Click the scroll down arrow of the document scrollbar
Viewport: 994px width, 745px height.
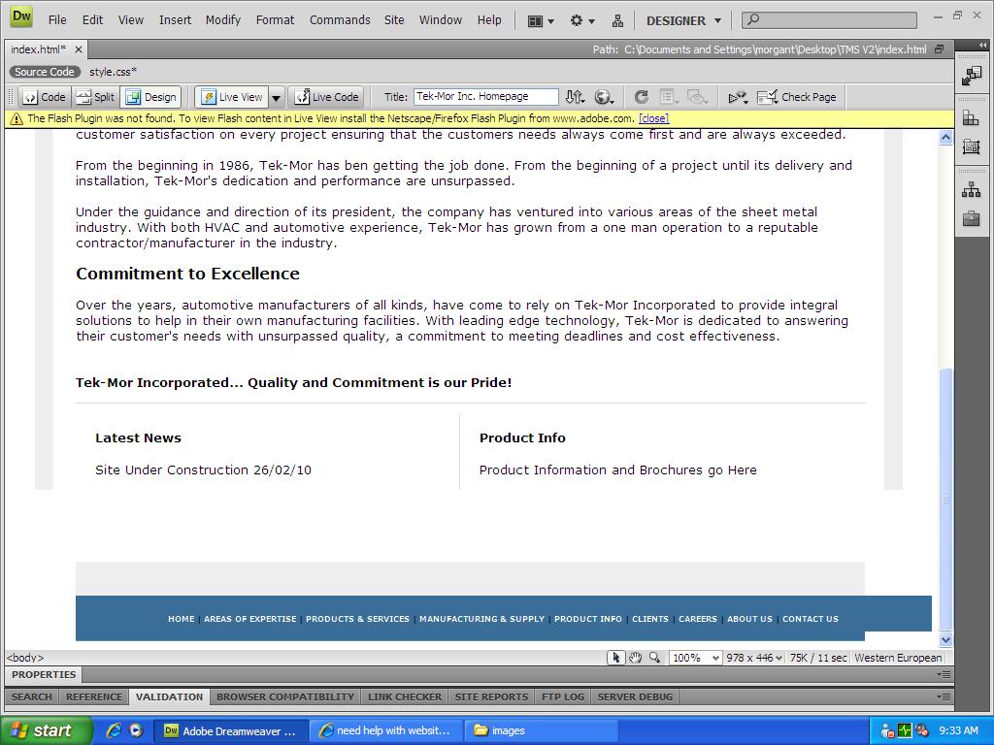pos(945,640)
